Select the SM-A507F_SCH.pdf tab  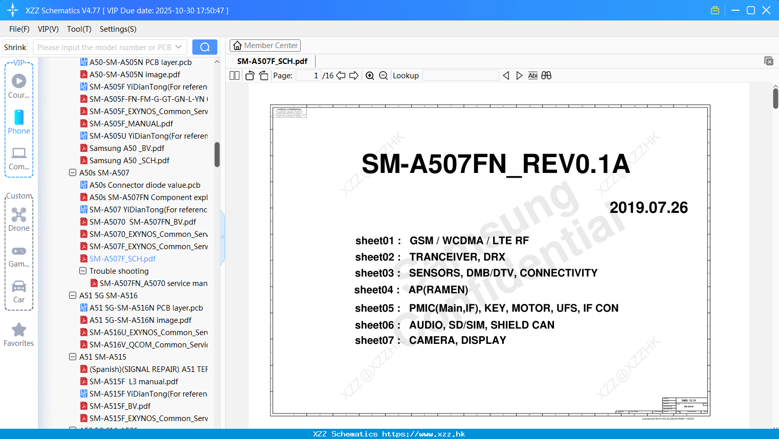pyautogui.click(x=272, y=61)
